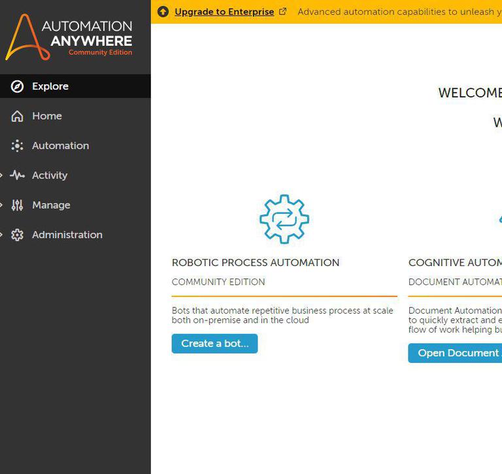This screenshot has width=502, height=474.
Task: Follow the Upgrade to Enterprise link
Action: [224, 12]
